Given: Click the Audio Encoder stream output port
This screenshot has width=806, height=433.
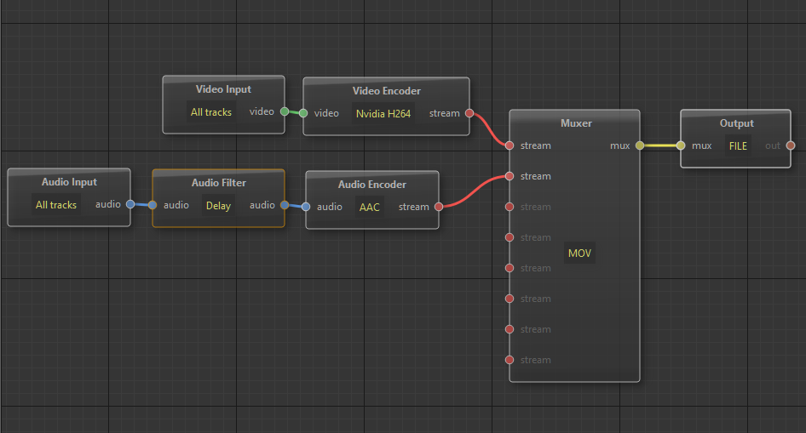Looking at the screenshot, I should pyautogui.click(x=439, y=207).
